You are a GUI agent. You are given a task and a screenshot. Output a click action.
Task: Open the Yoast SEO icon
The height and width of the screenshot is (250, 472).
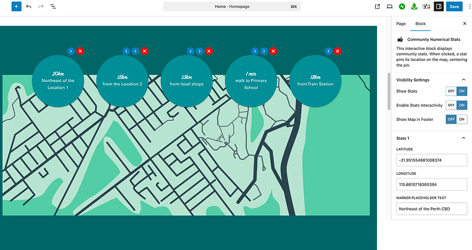pyautogui.click(x=426, y=6)
